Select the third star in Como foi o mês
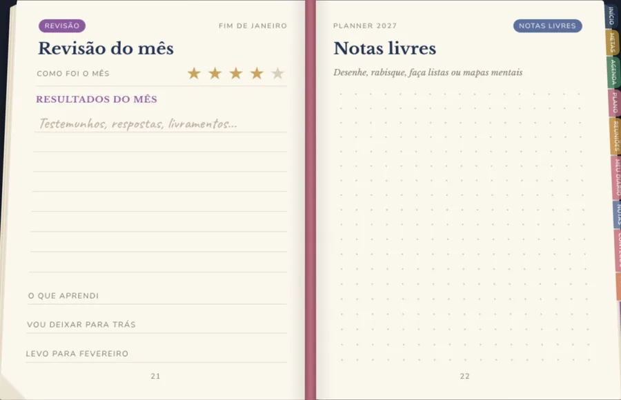 [236, 73]
